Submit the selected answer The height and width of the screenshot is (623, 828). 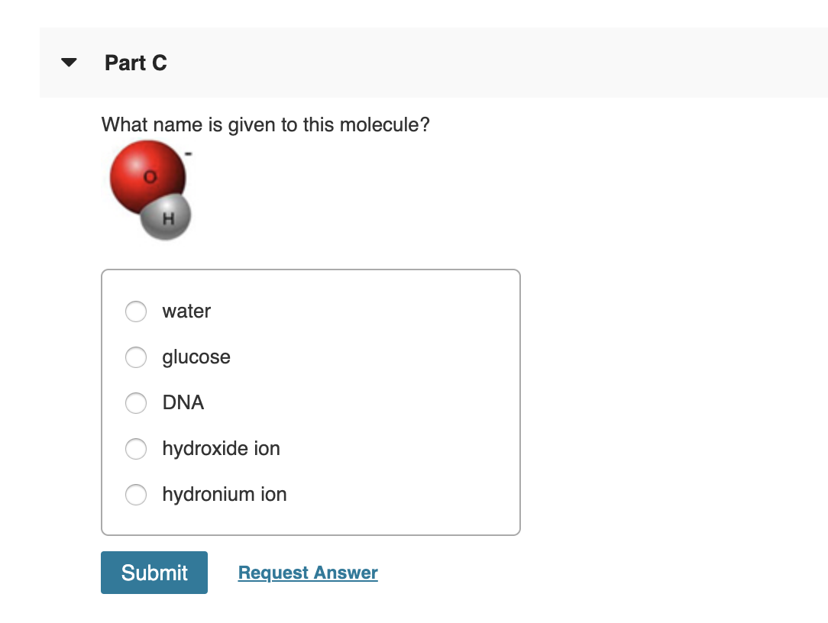tap(154, 573)
